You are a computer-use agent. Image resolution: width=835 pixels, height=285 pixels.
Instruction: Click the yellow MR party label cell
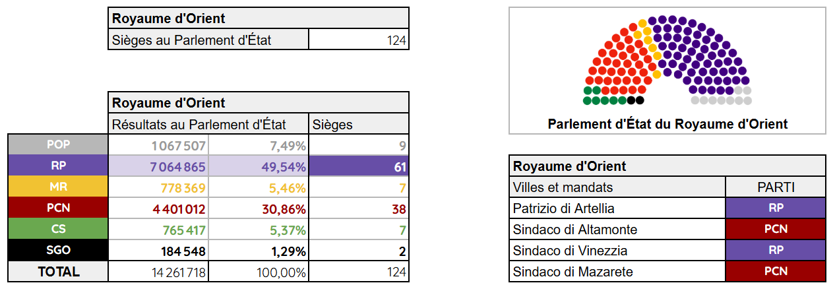tap(57, 187)
